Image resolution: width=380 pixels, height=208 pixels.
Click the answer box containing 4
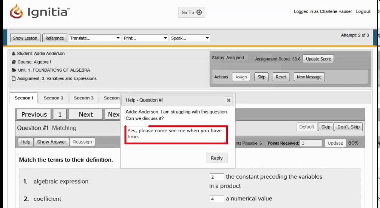[216, 199]
